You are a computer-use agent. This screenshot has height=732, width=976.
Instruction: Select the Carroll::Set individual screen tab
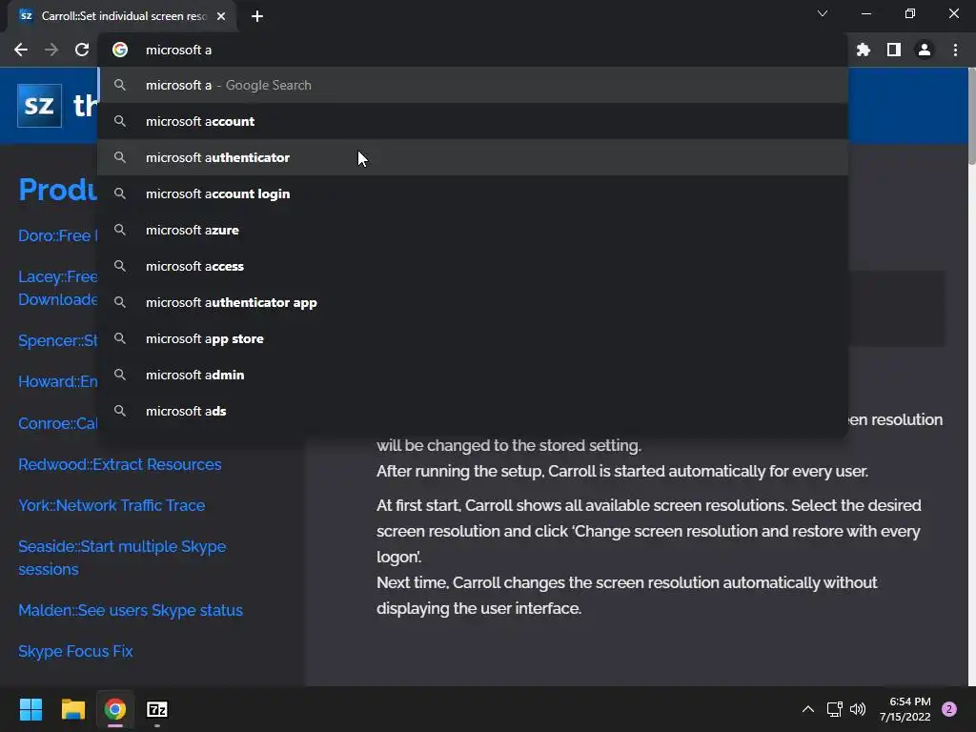(122, 16)
